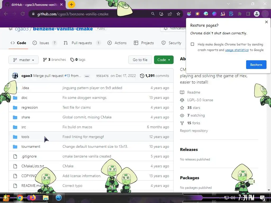Open the src folder
The width and height of the screenshot is (271, 203).
24,127
